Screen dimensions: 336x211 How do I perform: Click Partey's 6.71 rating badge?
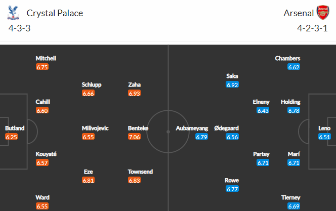[x=263, y=162]
